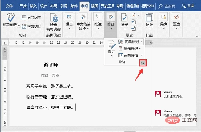Click the 接受 accept changes icon
This screenshot has height=132, width=201.
click(x=124, y=17)
